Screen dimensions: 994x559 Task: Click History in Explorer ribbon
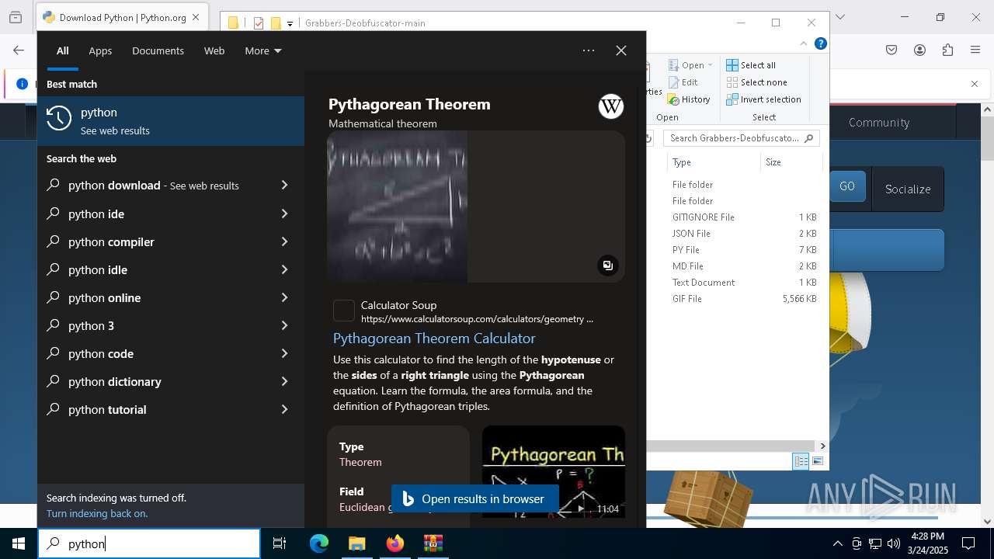coord(689,99)
